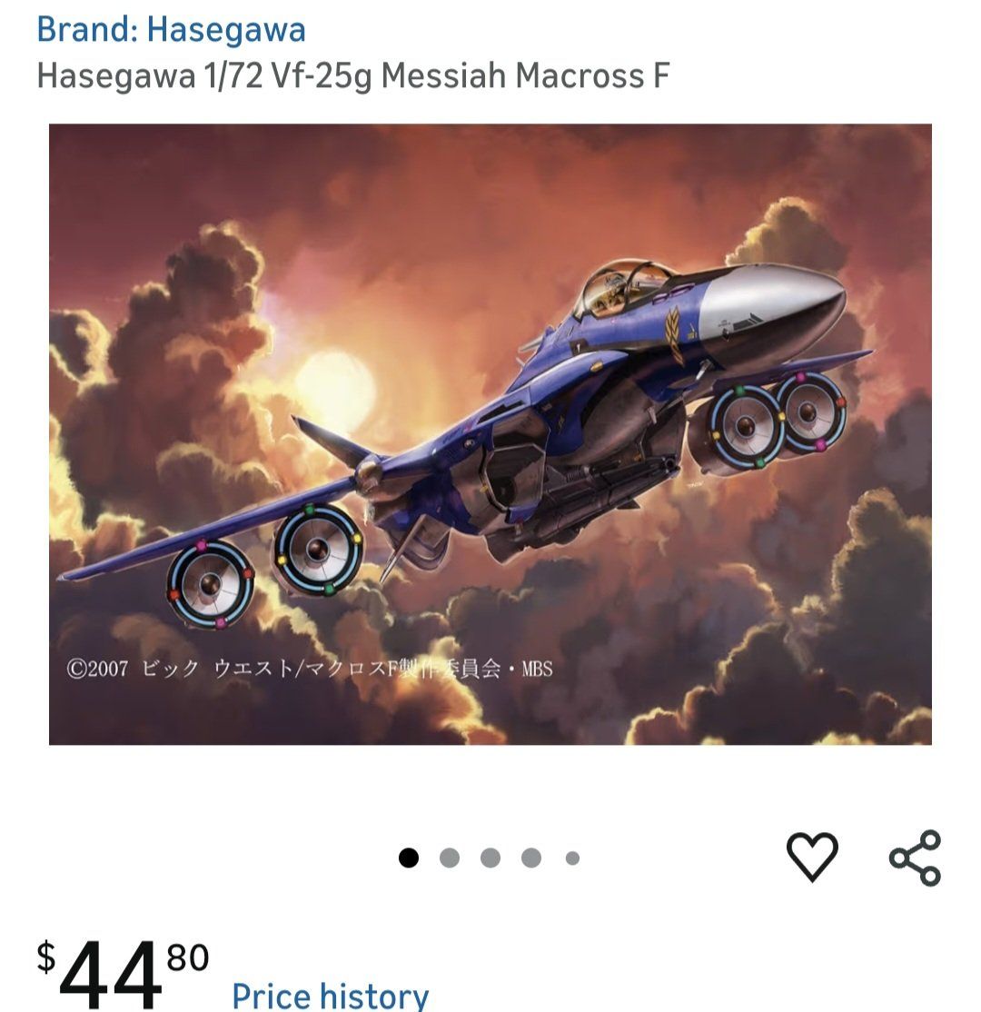
Task: Click the VF-25g Messiah product title
Action: (352, 76)
